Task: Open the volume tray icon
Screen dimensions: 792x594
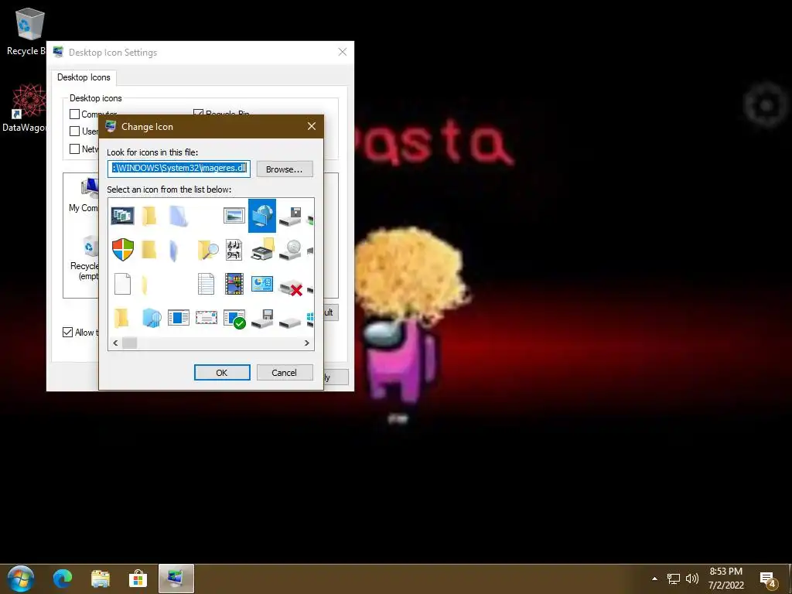Action: click(x=691, y=579)
